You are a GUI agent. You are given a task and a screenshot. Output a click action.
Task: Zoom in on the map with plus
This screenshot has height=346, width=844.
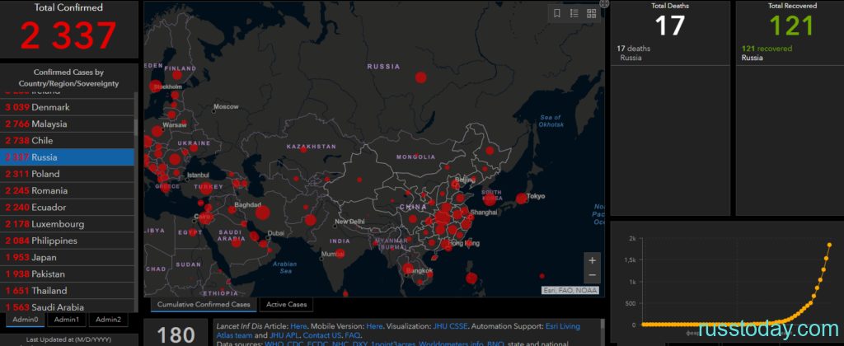pyautogui.click(x=592, y=260)
